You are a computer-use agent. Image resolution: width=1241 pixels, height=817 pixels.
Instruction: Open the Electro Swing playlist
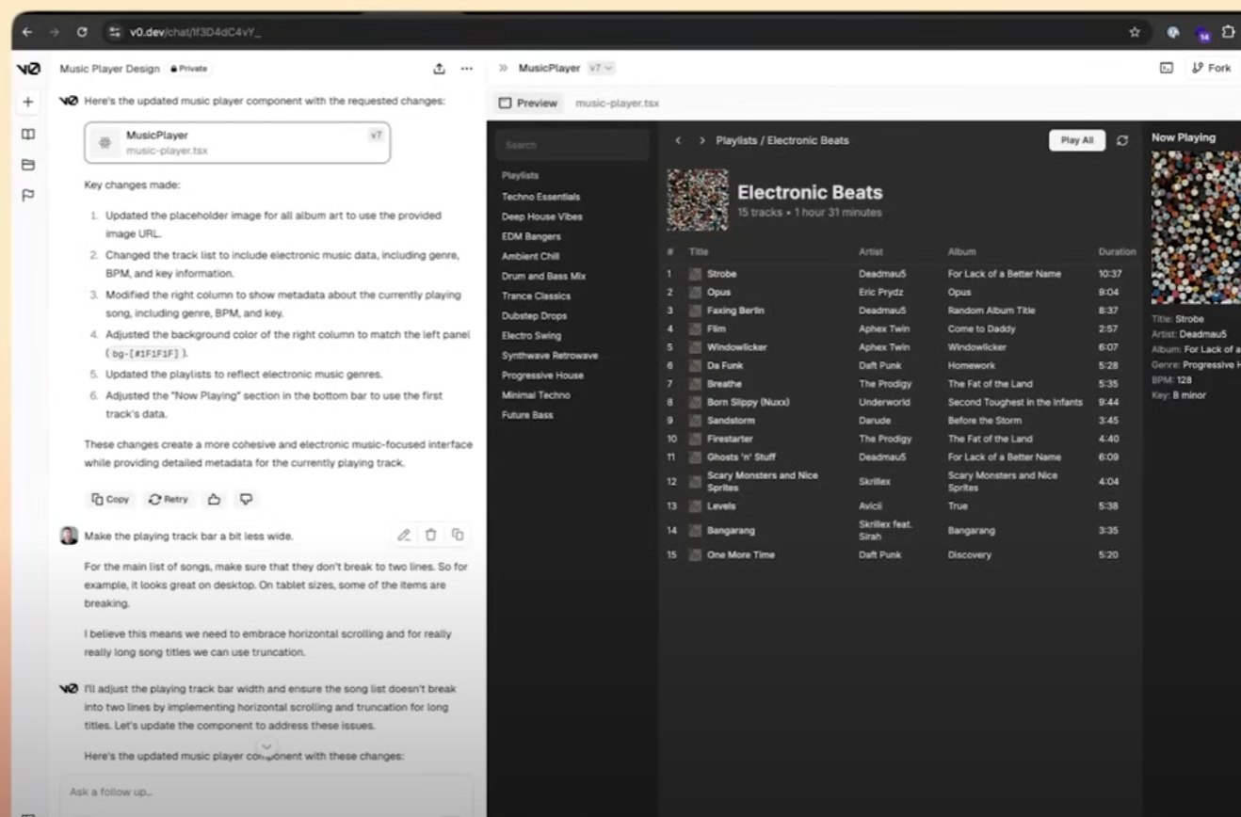531,335
